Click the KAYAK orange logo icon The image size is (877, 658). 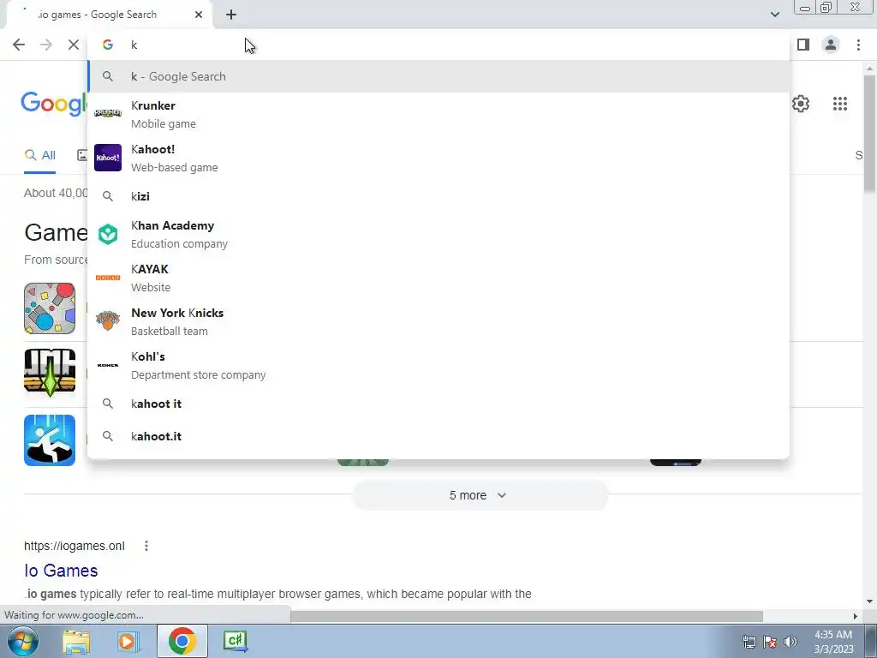point(108,278)
